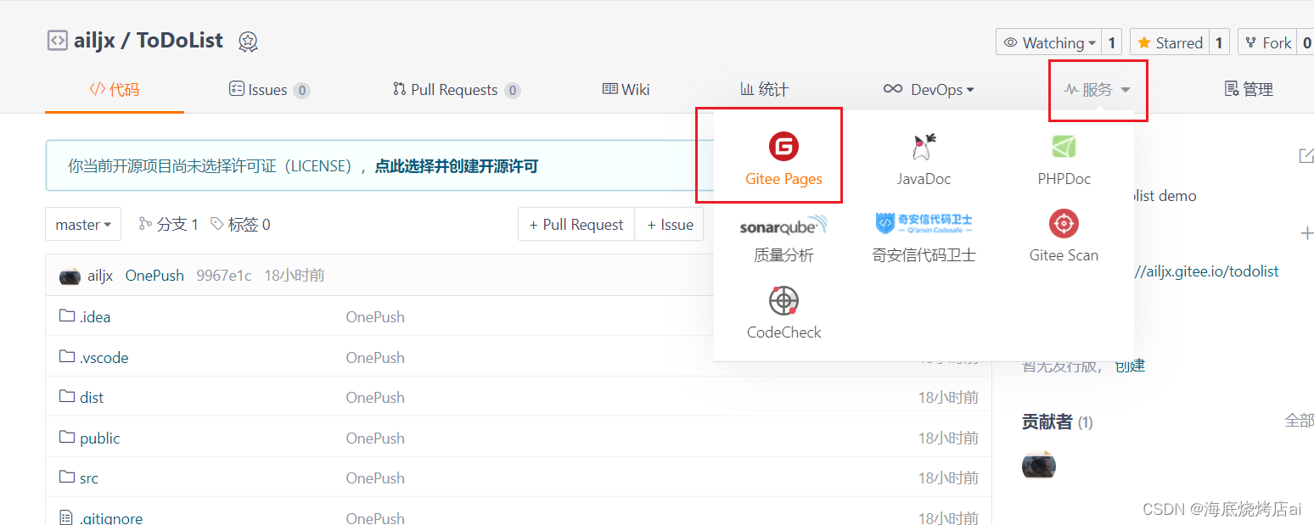This screenshot has width=1314, height=525.
Task: Open the .gitignore file
Action: click(111, 518)
